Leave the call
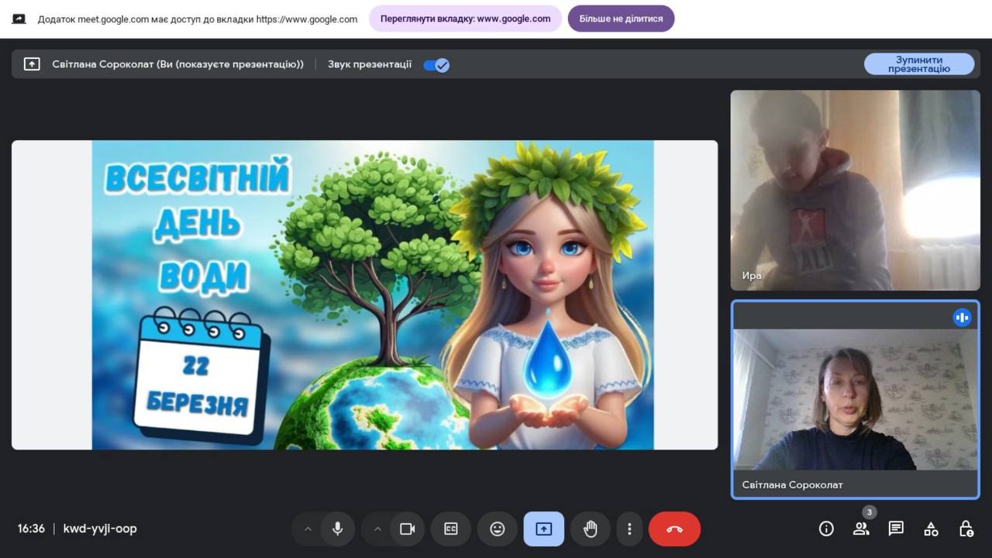Screen dimensions: 992x558 (674, 529)
